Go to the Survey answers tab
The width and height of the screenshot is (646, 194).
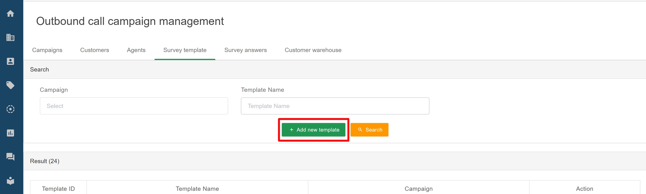point(245,50)
